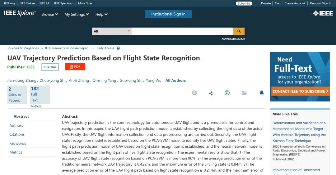Image resolution: width=336 pixels, height=175 pixels.
Task: Expand the Browse menu
Action: click(50, 14)
